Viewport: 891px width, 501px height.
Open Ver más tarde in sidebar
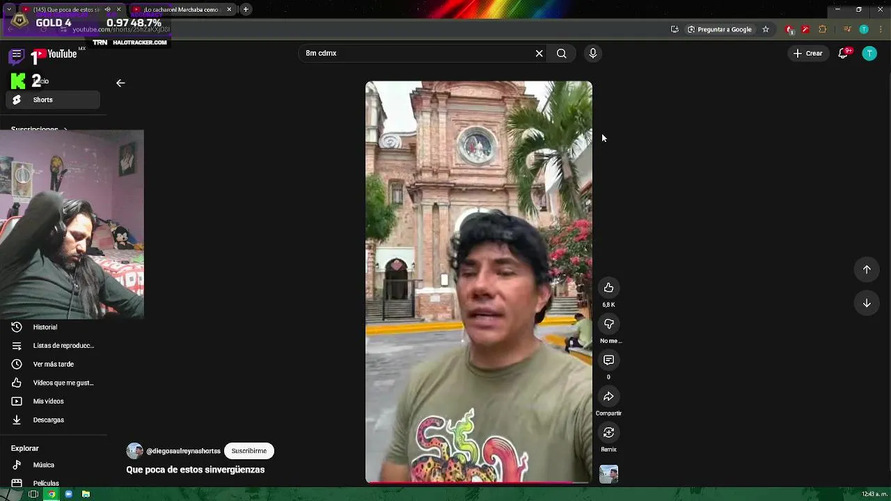coord(53,365)
